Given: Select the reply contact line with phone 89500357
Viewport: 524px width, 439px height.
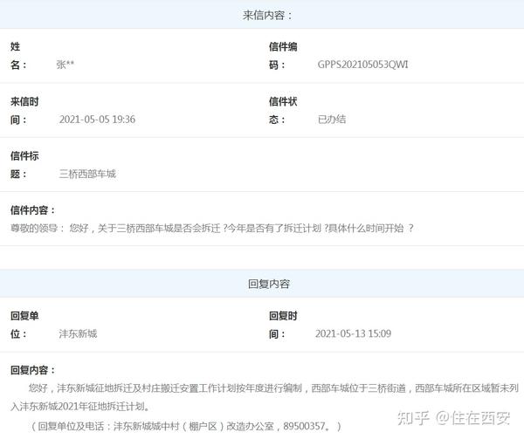Looking at the screenshot, I should click(x=187, y=426).
